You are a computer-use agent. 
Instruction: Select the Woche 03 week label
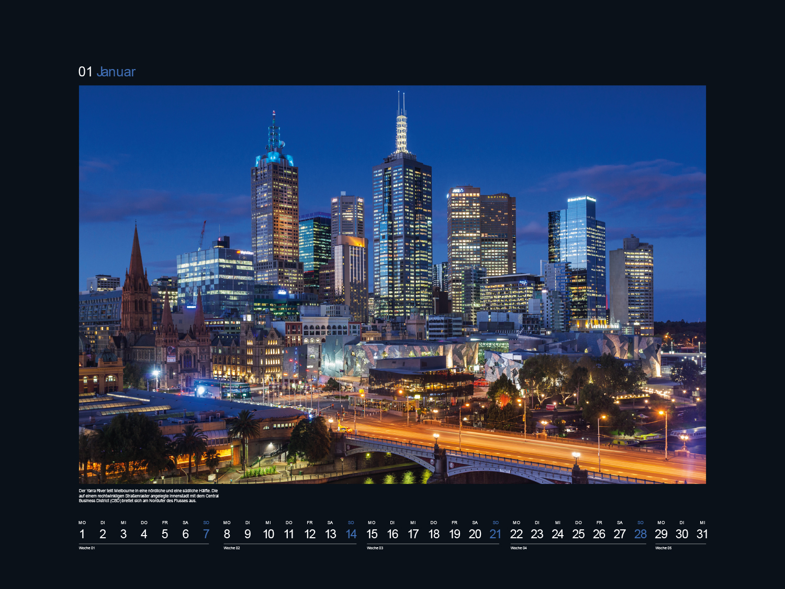(x=375, y=548)
